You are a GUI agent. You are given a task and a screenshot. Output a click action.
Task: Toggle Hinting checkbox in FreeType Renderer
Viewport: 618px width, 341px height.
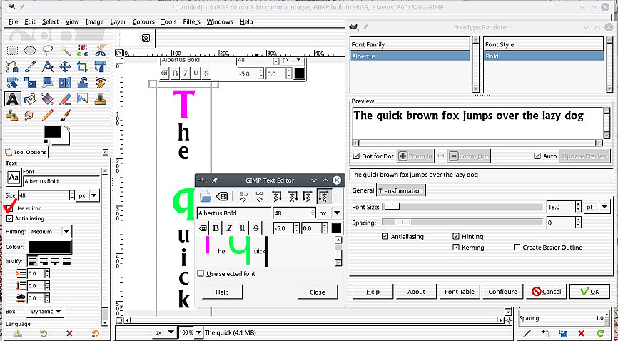pos(456,237)
